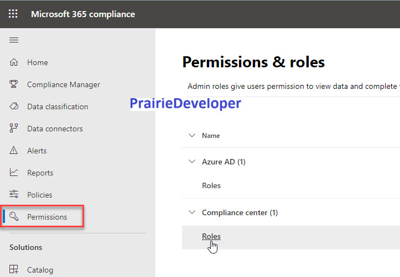Open Data classification section
Screen dimensions: 400x277
(x=58, y=106)
